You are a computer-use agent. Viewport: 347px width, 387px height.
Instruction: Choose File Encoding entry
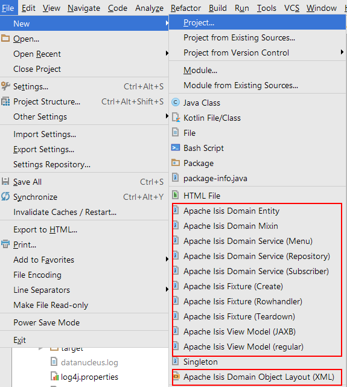(84, 275)
